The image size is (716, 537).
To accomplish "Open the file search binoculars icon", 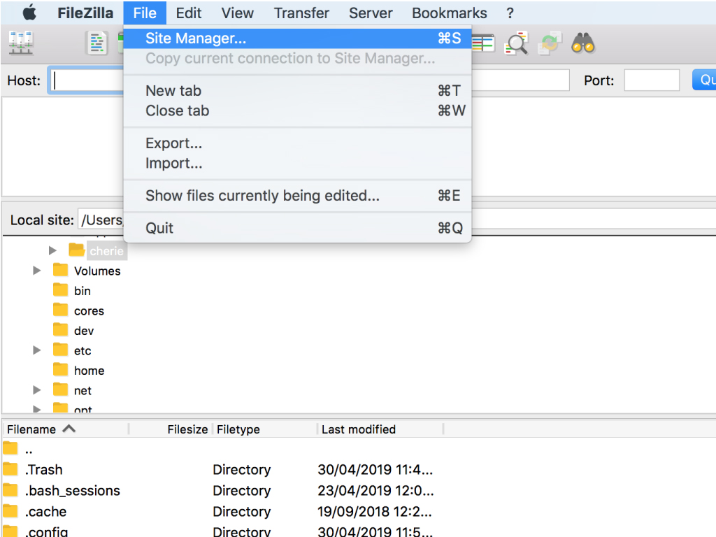I will 583,43.
